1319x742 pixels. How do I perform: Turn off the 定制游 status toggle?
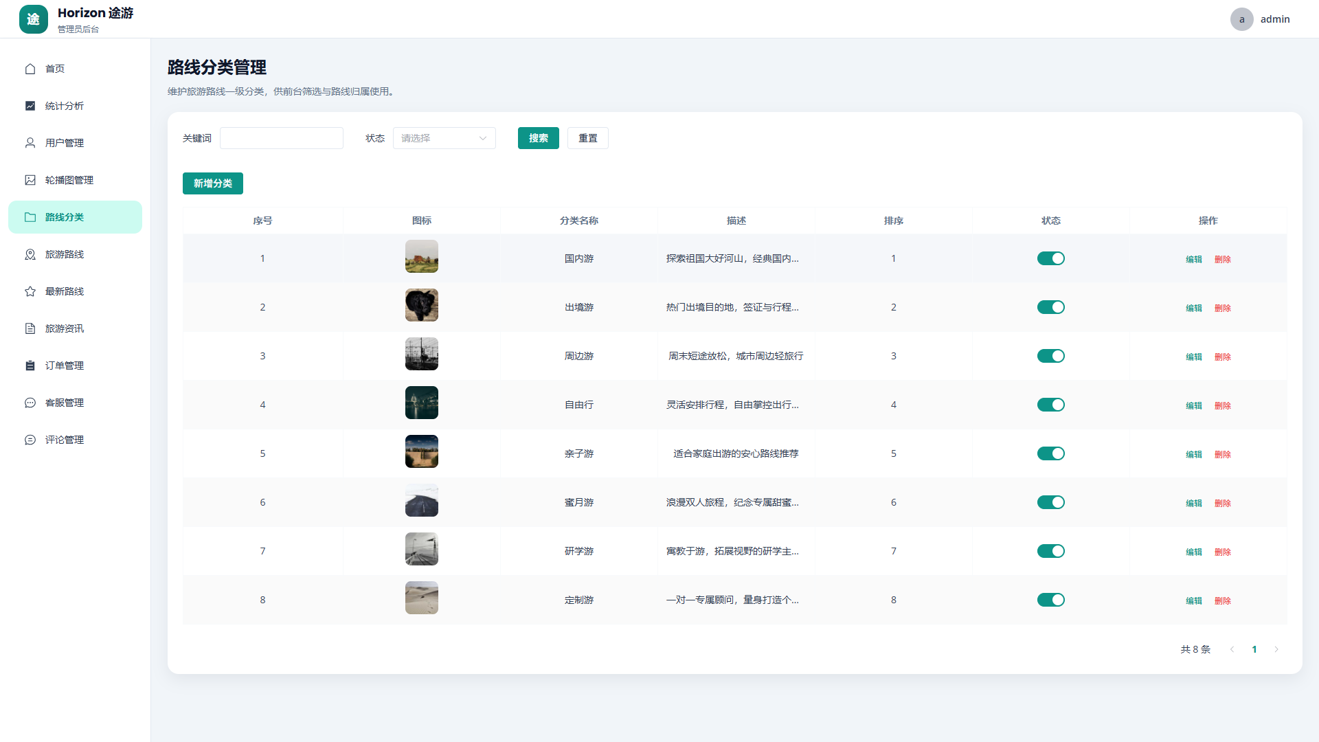click(x=1050, y=600)
